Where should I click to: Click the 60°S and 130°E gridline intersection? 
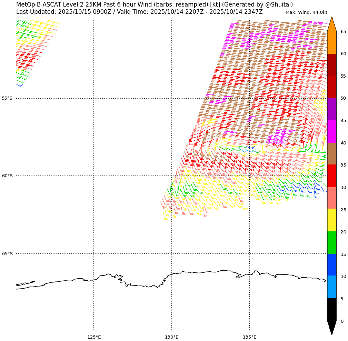[x=172, y=176]
